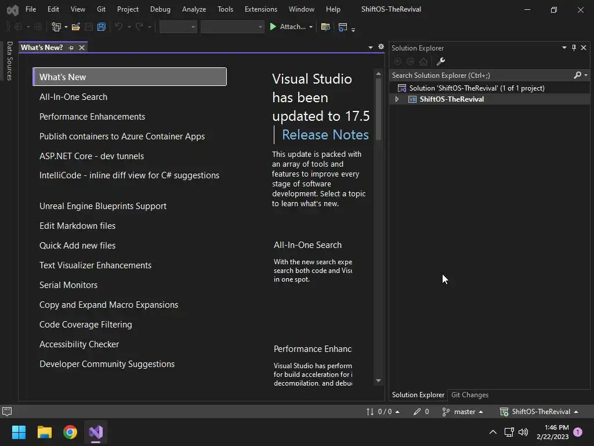
Task: Switch to the Git Changes tab
Action: coord(470,395)
